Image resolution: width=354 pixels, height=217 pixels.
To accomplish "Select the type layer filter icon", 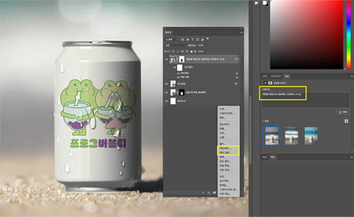I will [193, 40].
